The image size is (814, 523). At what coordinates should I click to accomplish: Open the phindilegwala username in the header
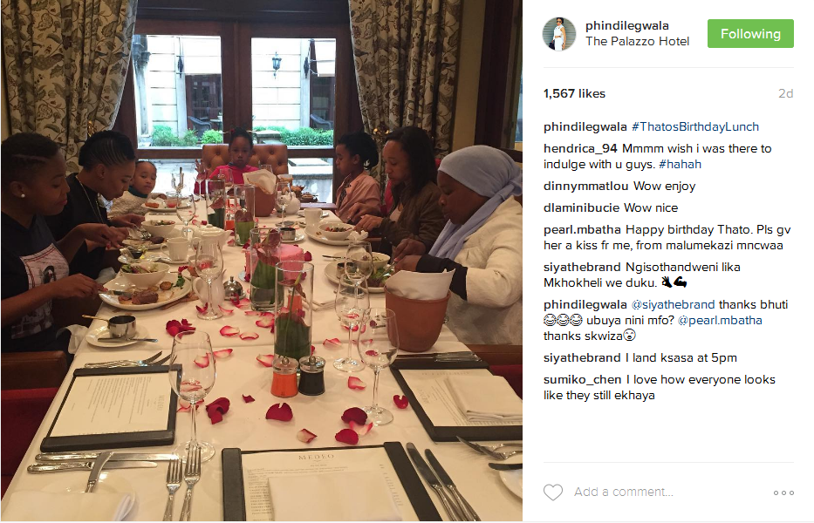(626, 25)
